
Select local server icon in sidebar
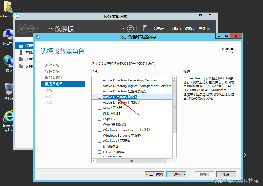coord(21,53)
